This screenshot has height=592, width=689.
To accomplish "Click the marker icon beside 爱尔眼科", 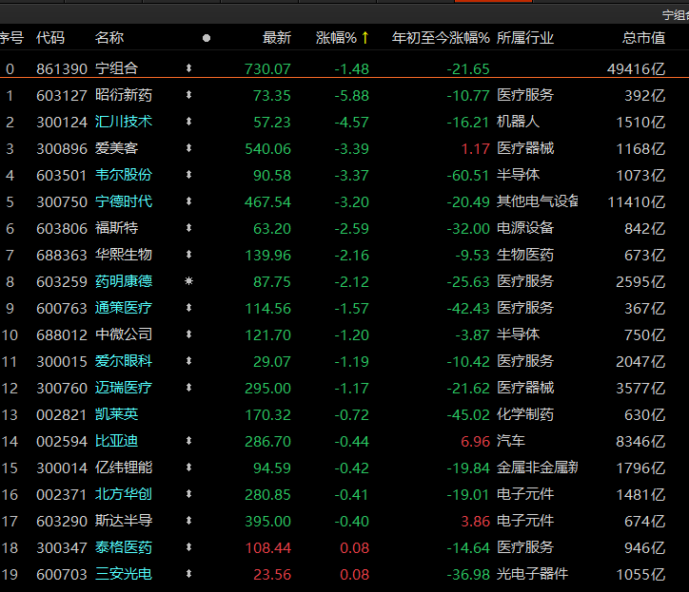I will (188, 362).
